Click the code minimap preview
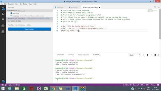Image resolution: width=161 pixels, height=91 pixels. tap(152, 11)
